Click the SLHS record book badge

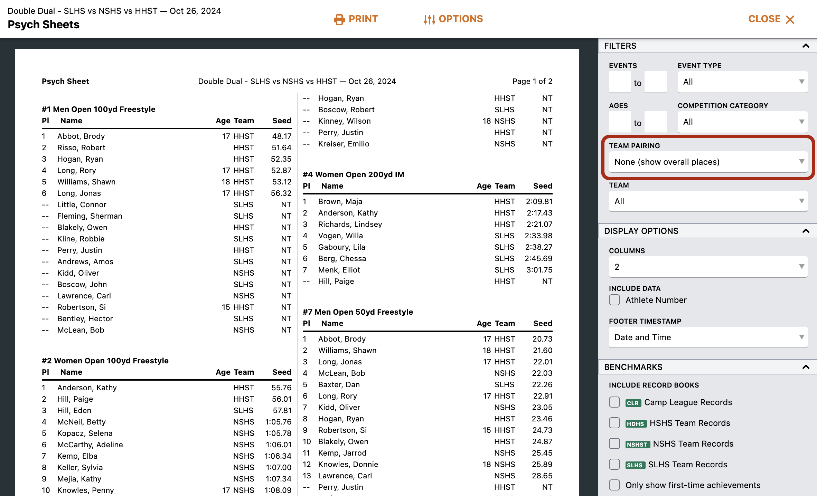point(635,465)
